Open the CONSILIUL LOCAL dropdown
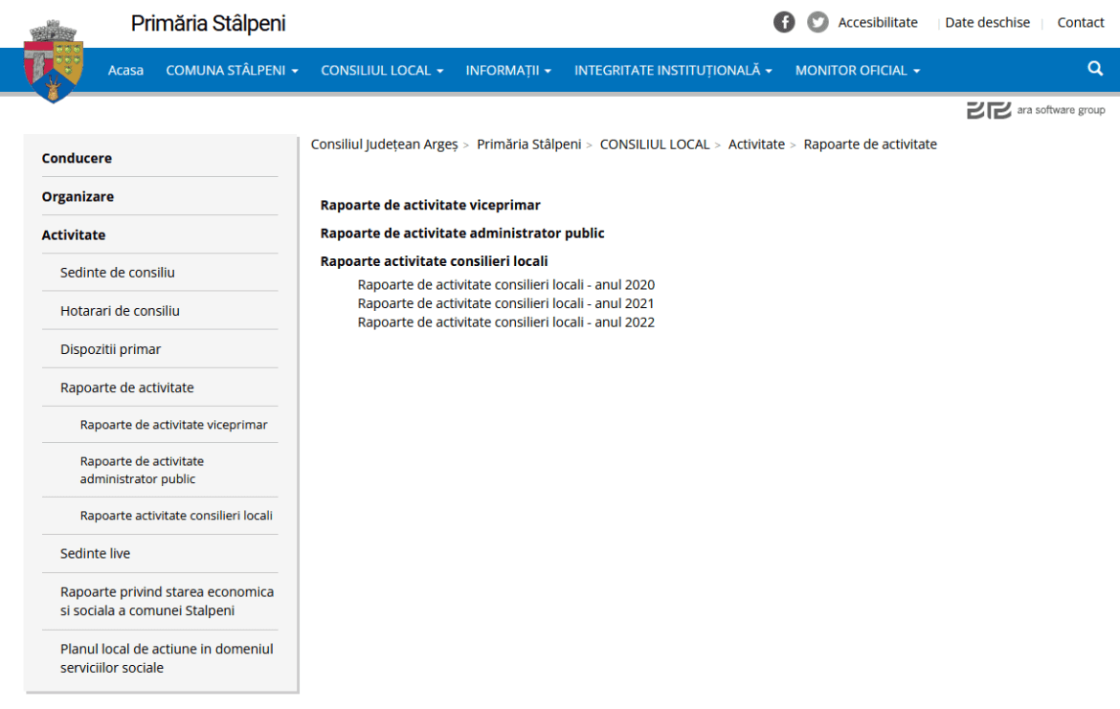 click(382, 71)
